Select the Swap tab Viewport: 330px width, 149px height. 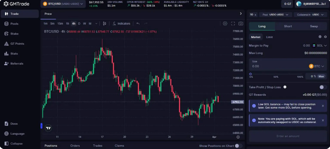click(x=314, y=26)
